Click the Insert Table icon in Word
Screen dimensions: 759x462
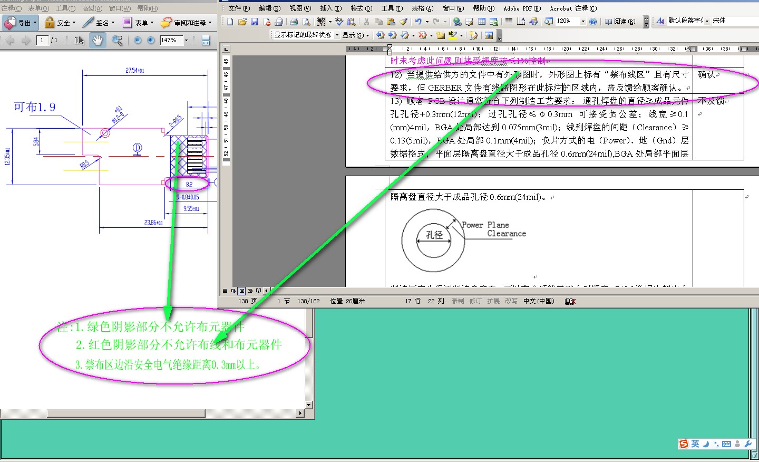(482, 22)
